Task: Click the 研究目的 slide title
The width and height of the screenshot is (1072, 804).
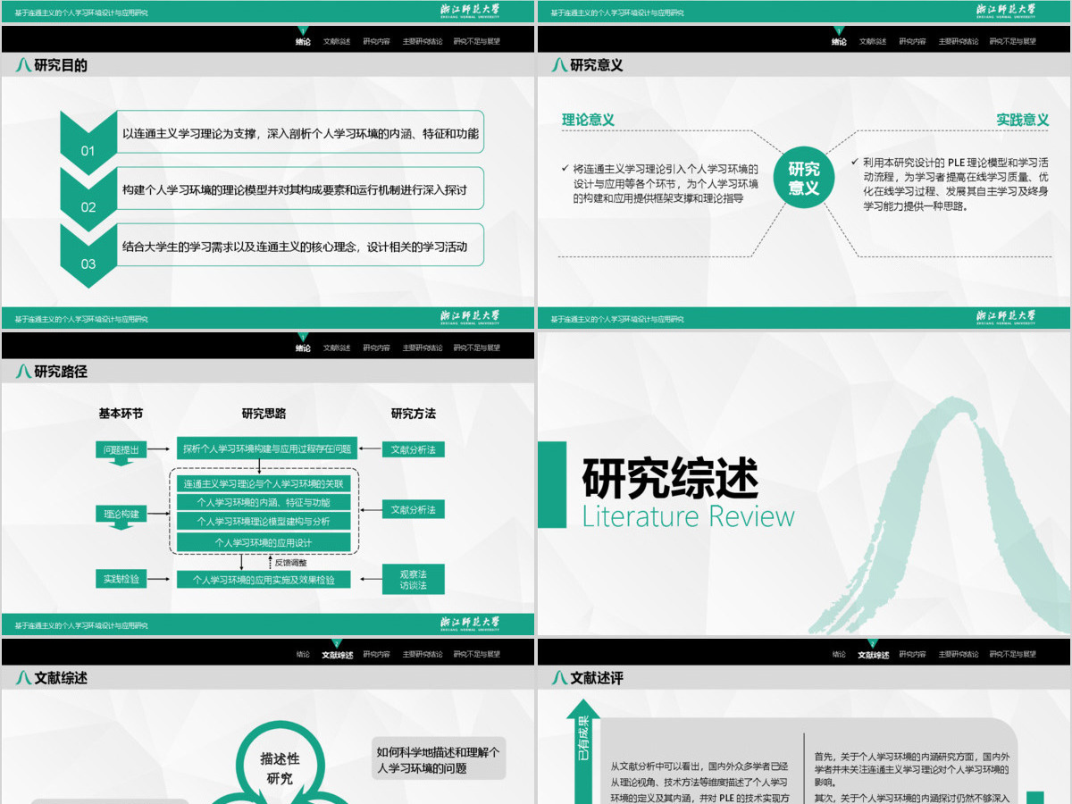Action: click(x=61, y=64)
